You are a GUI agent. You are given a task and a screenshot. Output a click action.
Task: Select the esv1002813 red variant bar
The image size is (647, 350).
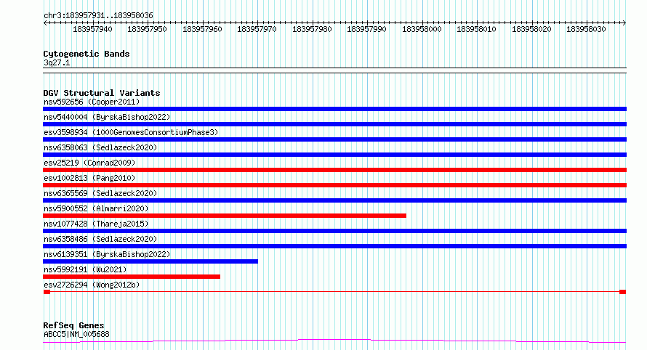pos(334,185)
